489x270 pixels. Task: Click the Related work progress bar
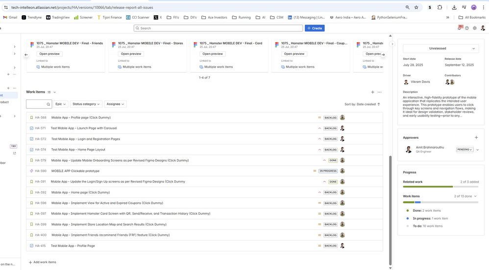[x=440, y=187]
